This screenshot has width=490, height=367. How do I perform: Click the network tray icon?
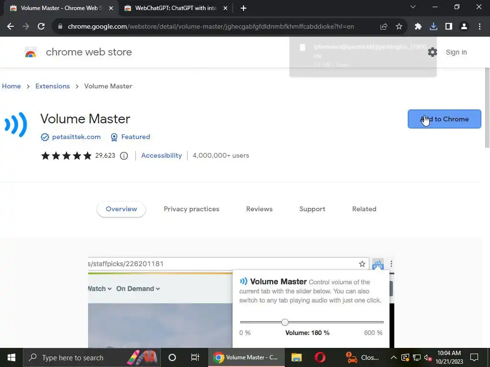(417, 357)
